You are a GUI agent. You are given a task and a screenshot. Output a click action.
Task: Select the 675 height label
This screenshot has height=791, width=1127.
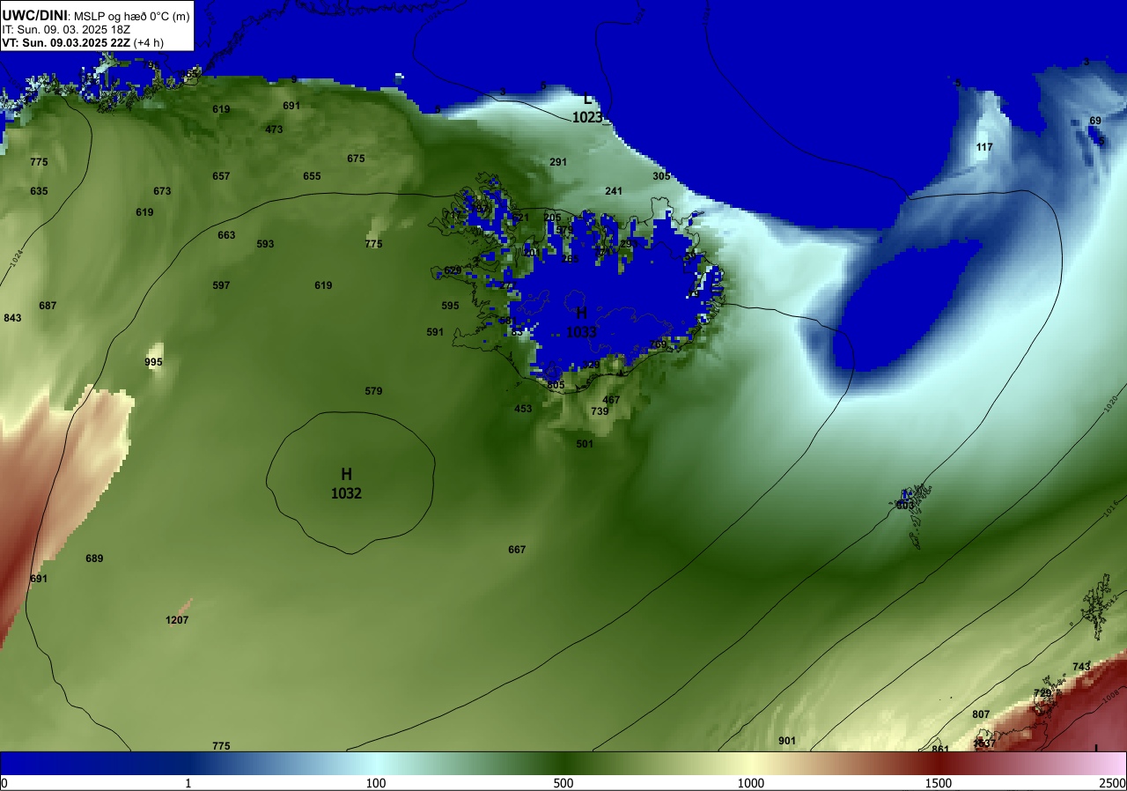coord(356,159)
